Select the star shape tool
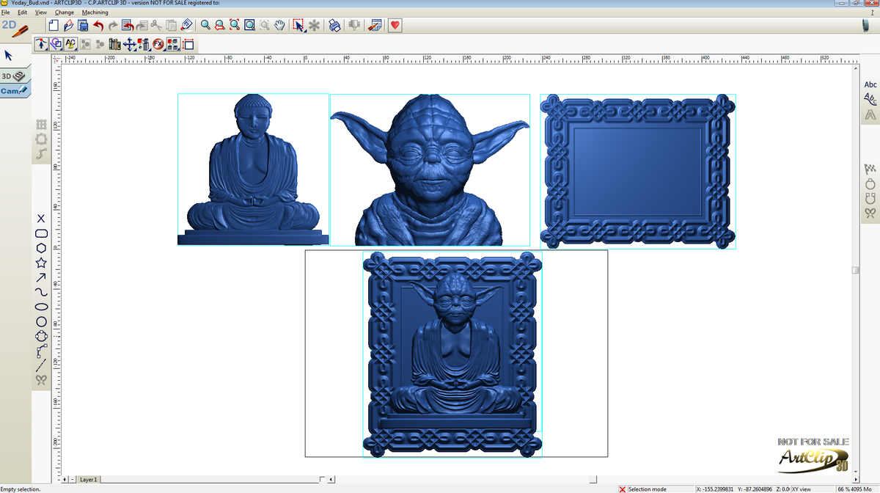Screen dimensions: 880x493 pos(41,263)
